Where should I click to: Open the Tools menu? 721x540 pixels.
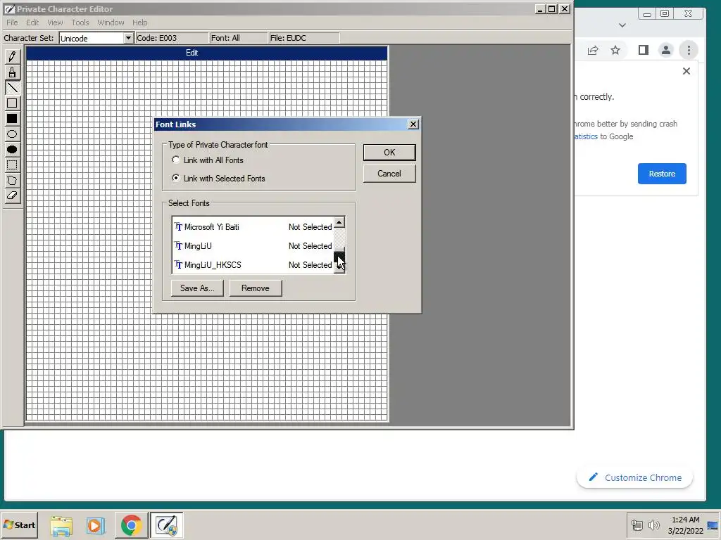80,22
